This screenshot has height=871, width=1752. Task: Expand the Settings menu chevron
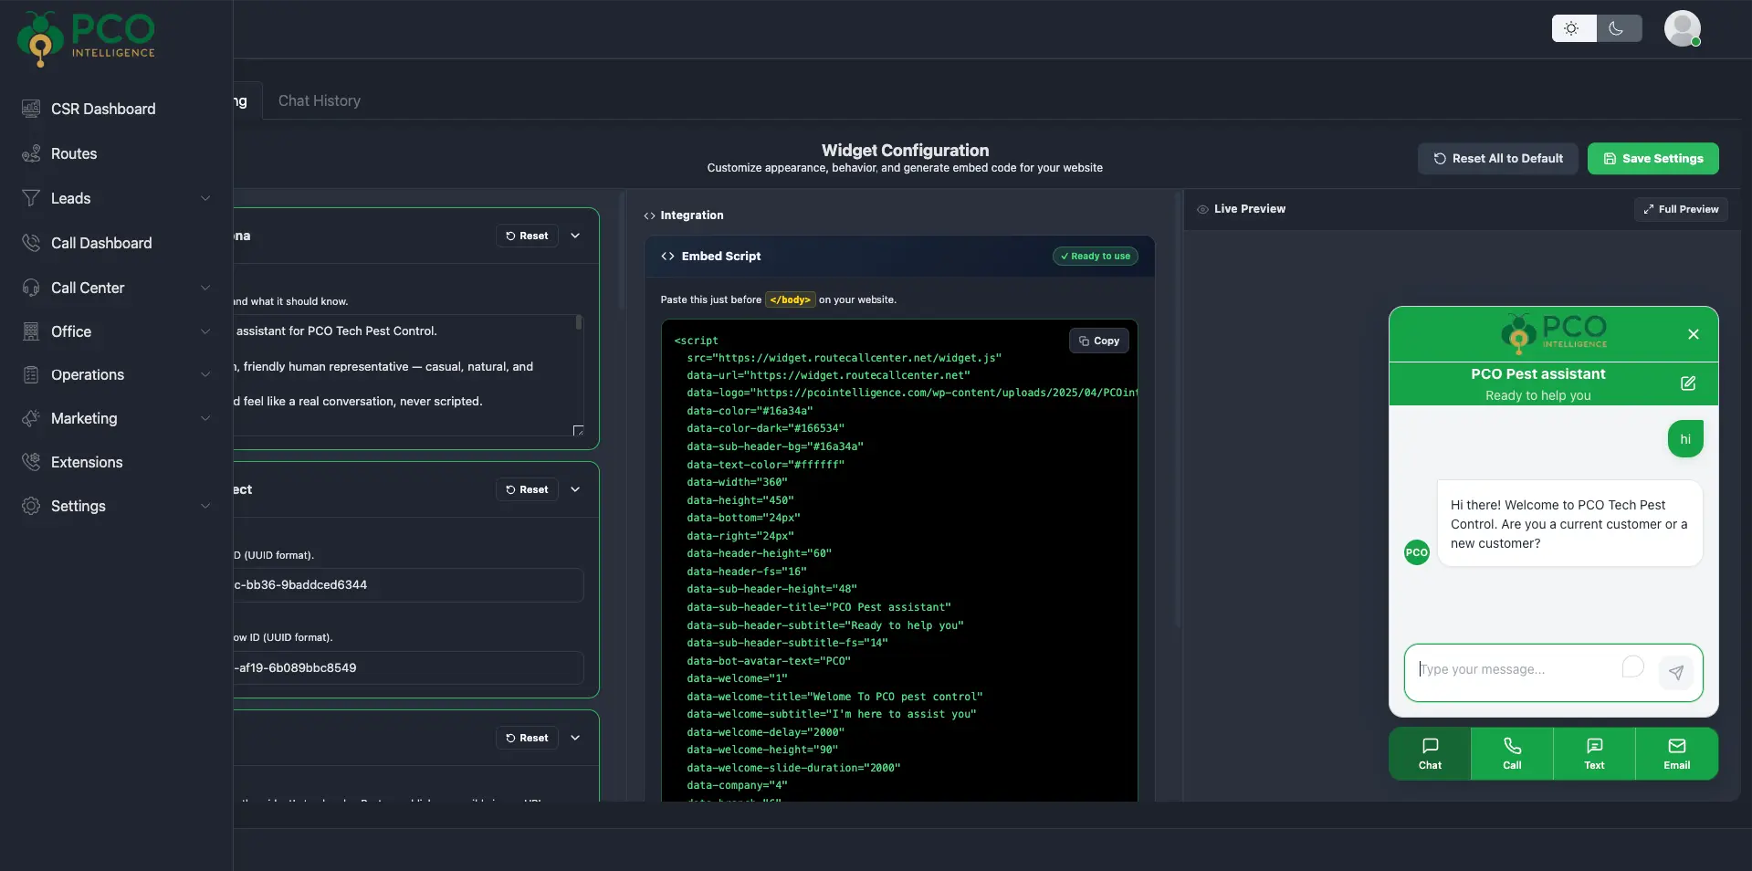[205, 506]
